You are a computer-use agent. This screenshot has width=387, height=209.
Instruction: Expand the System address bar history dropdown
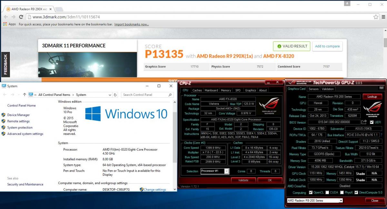tap(110, 95)
